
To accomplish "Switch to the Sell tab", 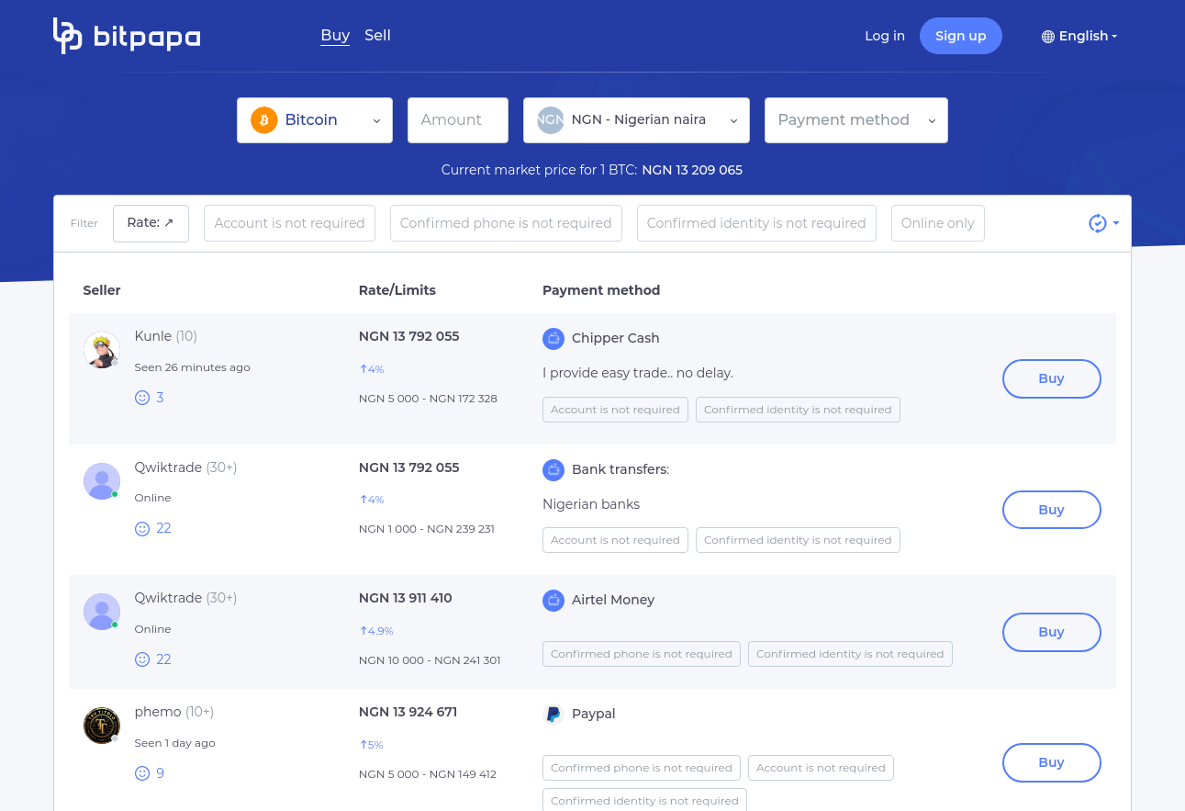I will point(377,35).
